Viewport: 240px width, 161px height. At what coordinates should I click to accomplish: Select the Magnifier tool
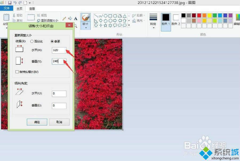(x=76, y=26)
